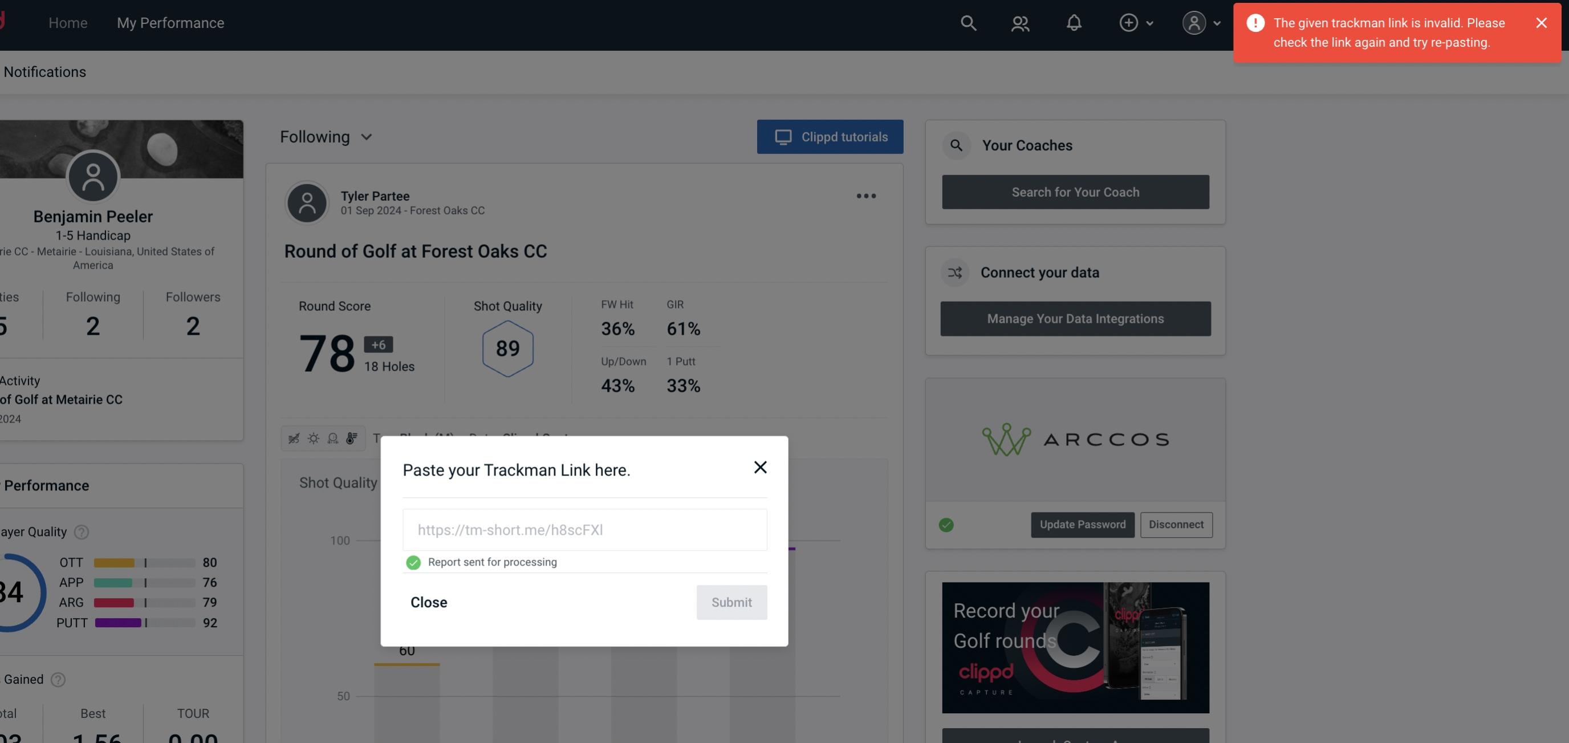The width and height of the screenshot is (1569, 743).
Task: Open the Home menu tab
Action: (x=68, y=22)
